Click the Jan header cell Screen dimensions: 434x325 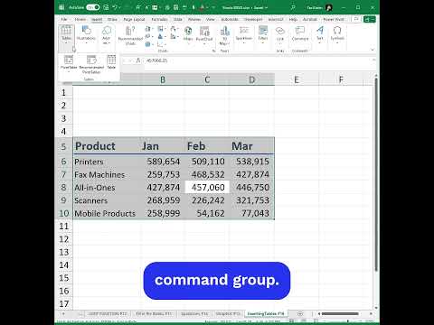163,146
